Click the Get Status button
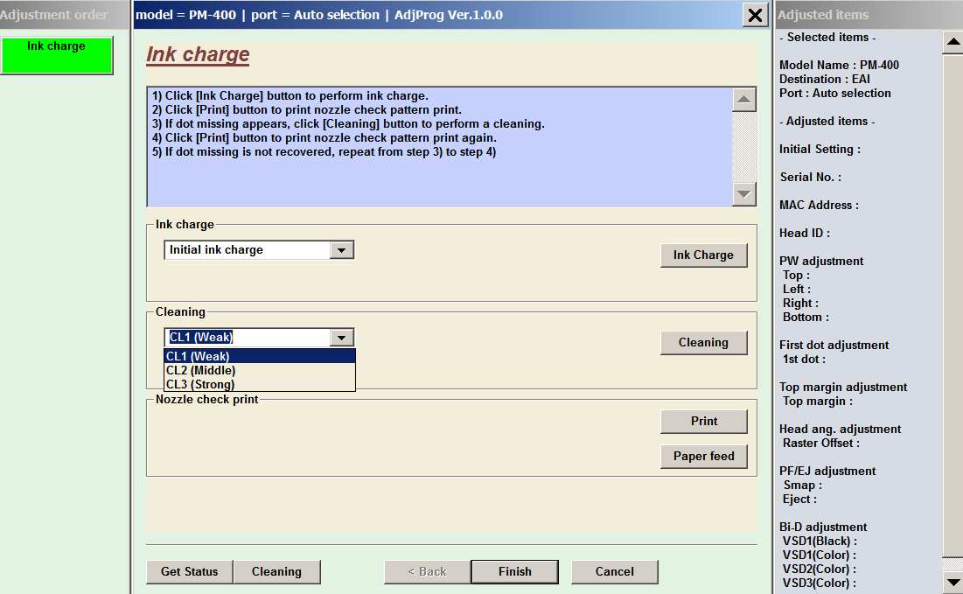 pos(190,572)
